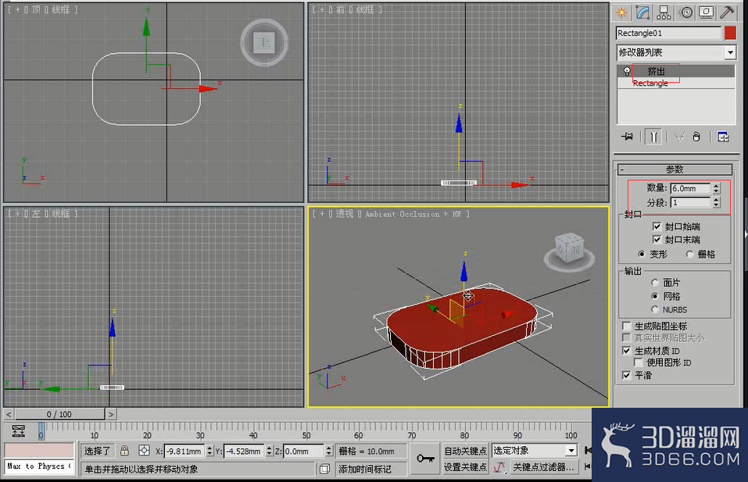Open the Create command panel tab
The image size is (748, 482).
click(621, 12)
